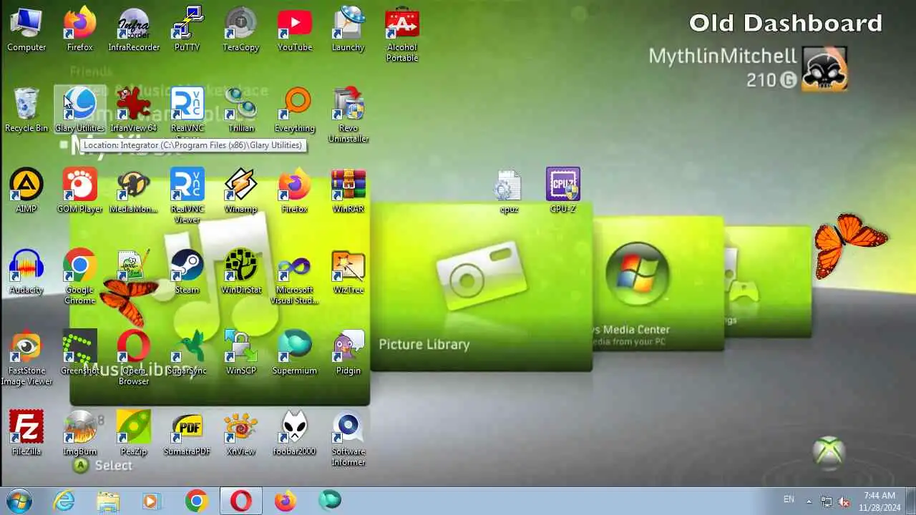Select the Supermium desktop shortcut

[x=295, y=353]
